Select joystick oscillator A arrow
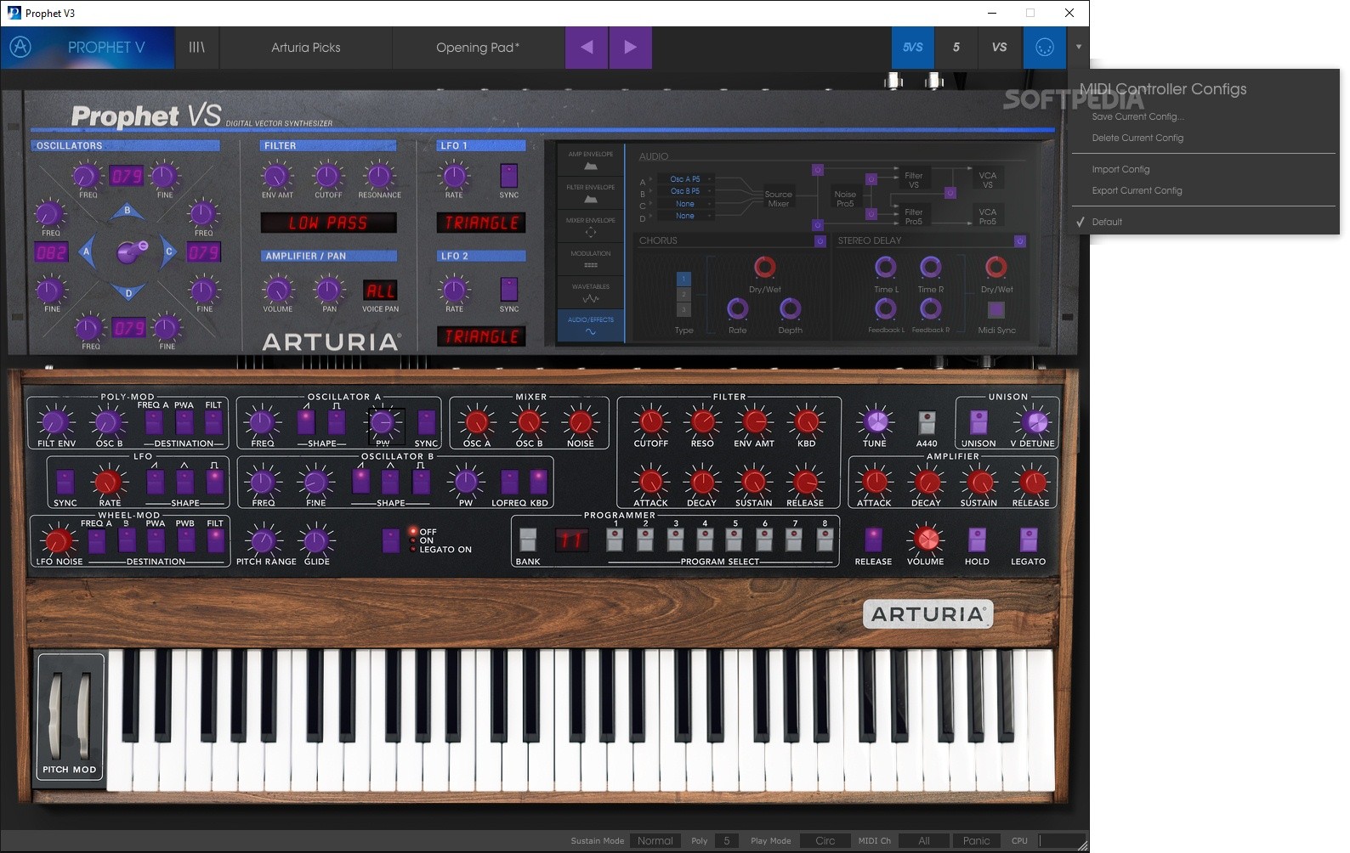This screenshot has width=1350, height=853. coord(86,251)
